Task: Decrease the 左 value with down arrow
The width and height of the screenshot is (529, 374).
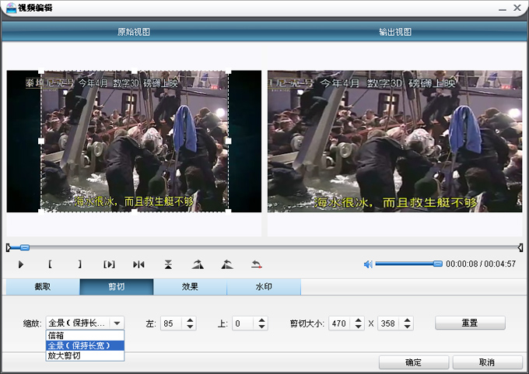Action: [190, 327]
